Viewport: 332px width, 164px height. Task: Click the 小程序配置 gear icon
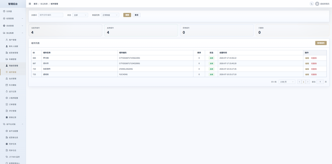[7, 98]
